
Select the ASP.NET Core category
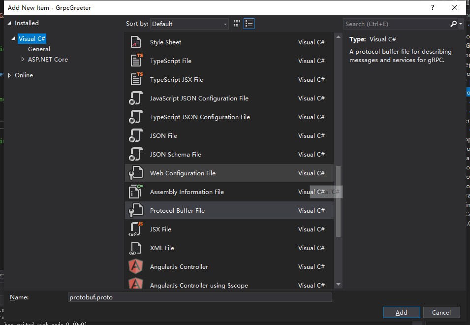coord(48,60)
